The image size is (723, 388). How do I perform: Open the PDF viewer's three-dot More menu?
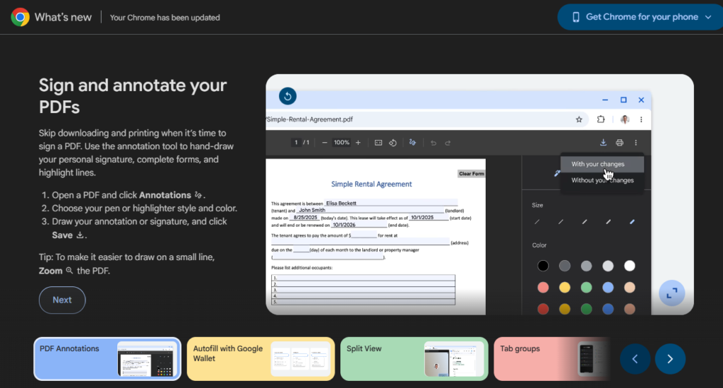[x=636, y=143]
